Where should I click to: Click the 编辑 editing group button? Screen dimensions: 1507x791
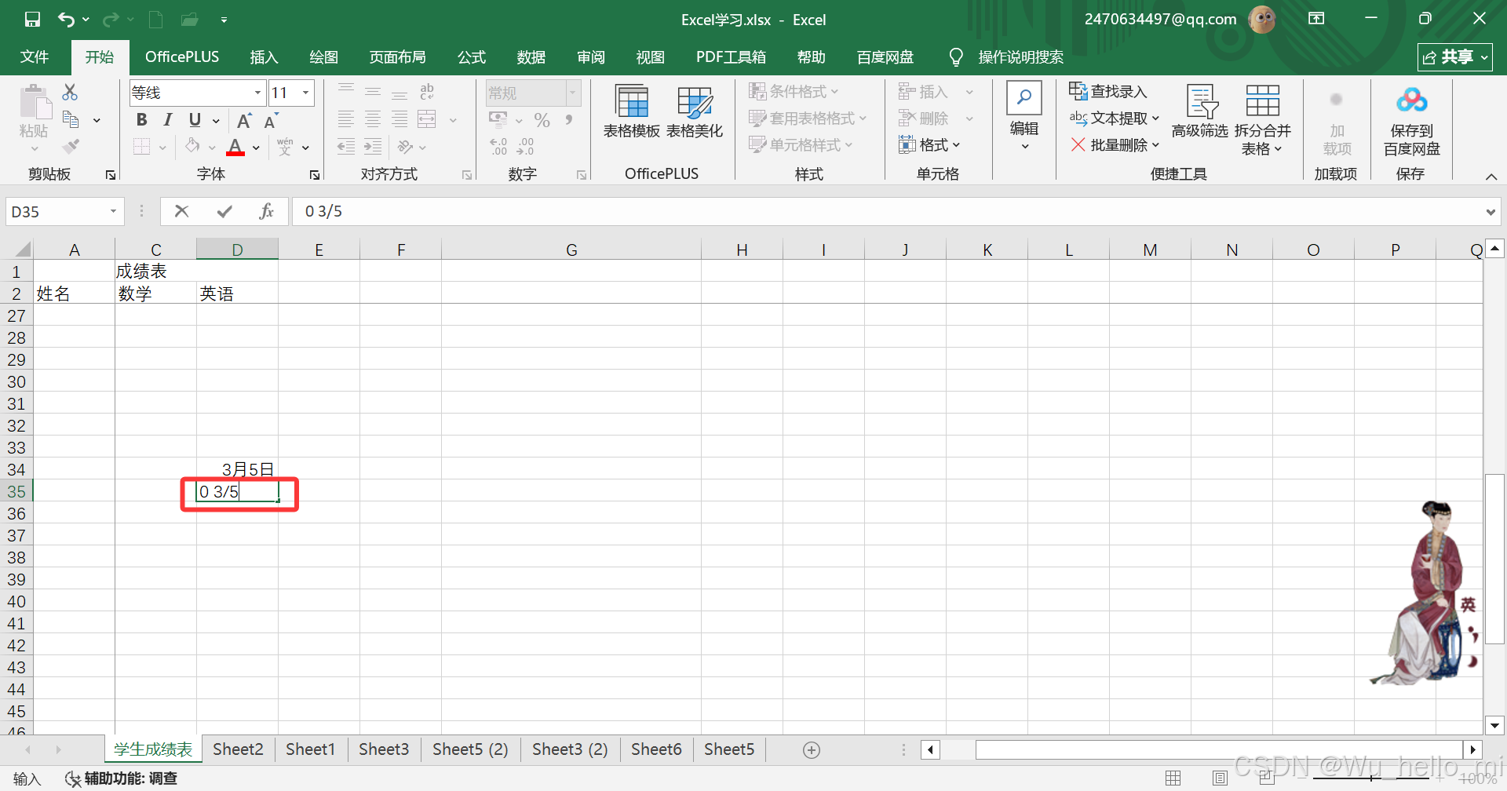1024,118
